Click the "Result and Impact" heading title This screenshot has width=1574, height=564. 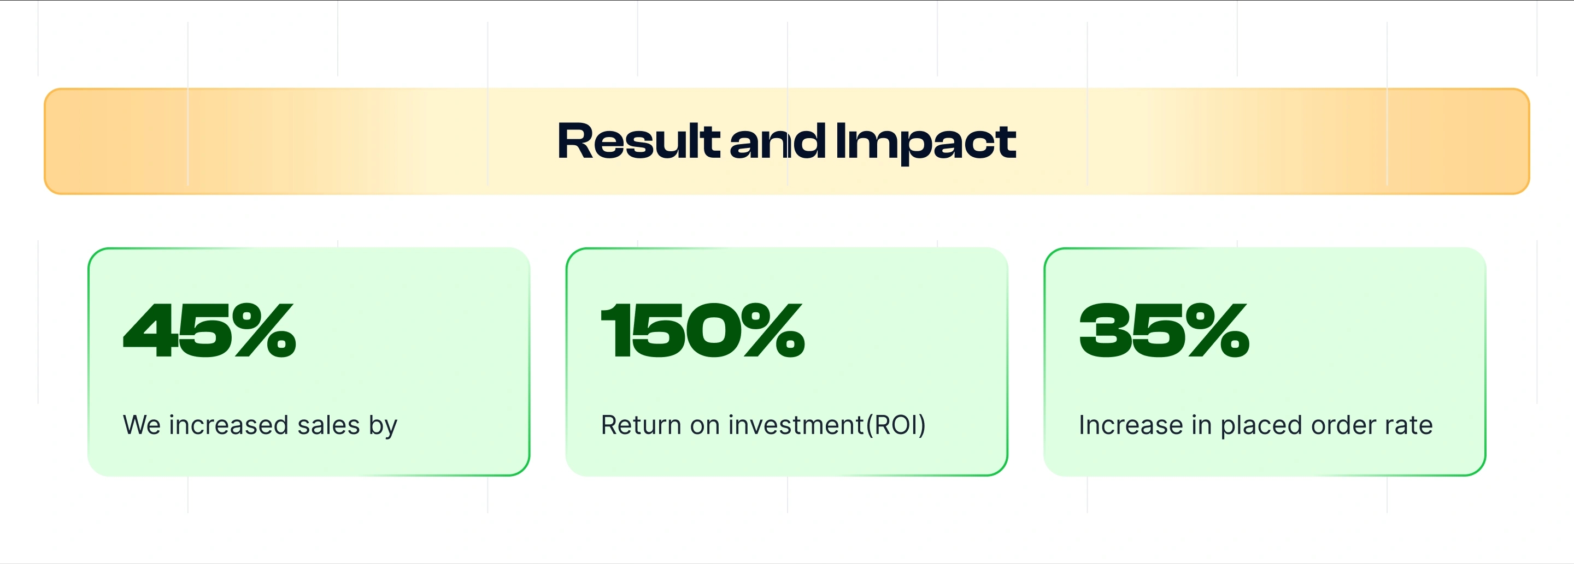click(786, 141)
